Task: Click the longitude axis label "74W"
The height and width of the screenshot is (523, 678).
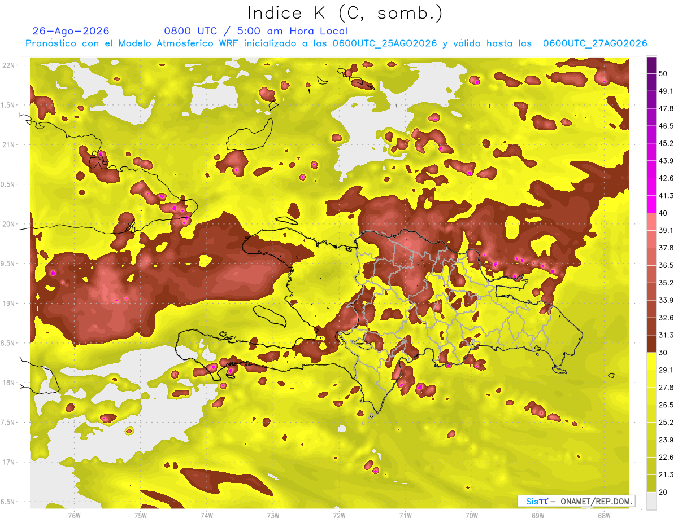Action: pos(207,515)
